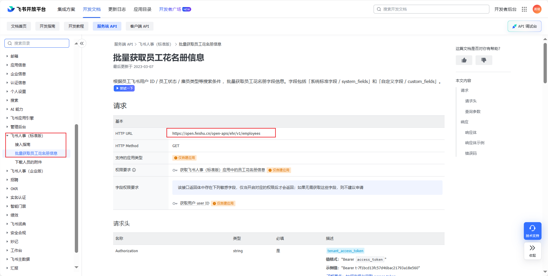This screenshot has height=276, width=548.
Task: Click the tenant_access_token link
Action: click(345, 251)
